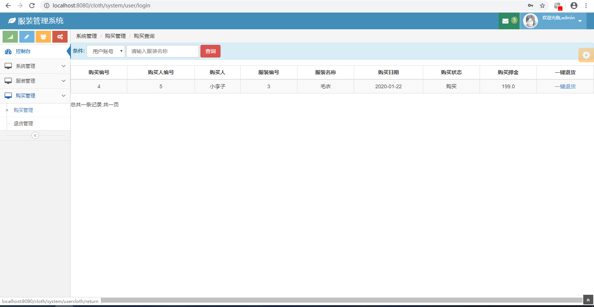Click the 总共一条记录 共一页 summary text

coord(95,105)
